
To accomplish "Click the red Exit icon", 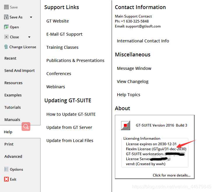I will coord(6,179).
